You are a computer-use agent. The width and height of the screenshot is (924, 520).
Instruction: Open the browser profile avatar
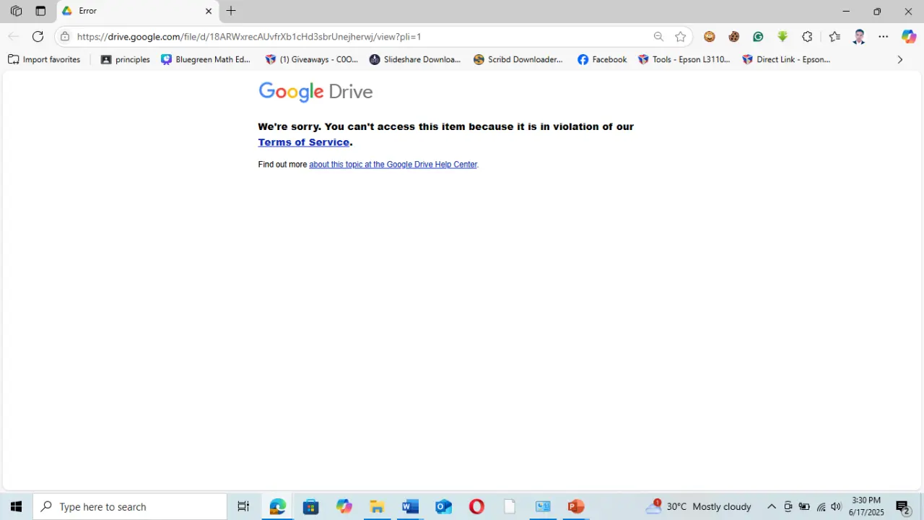click(x=859, y=37)
